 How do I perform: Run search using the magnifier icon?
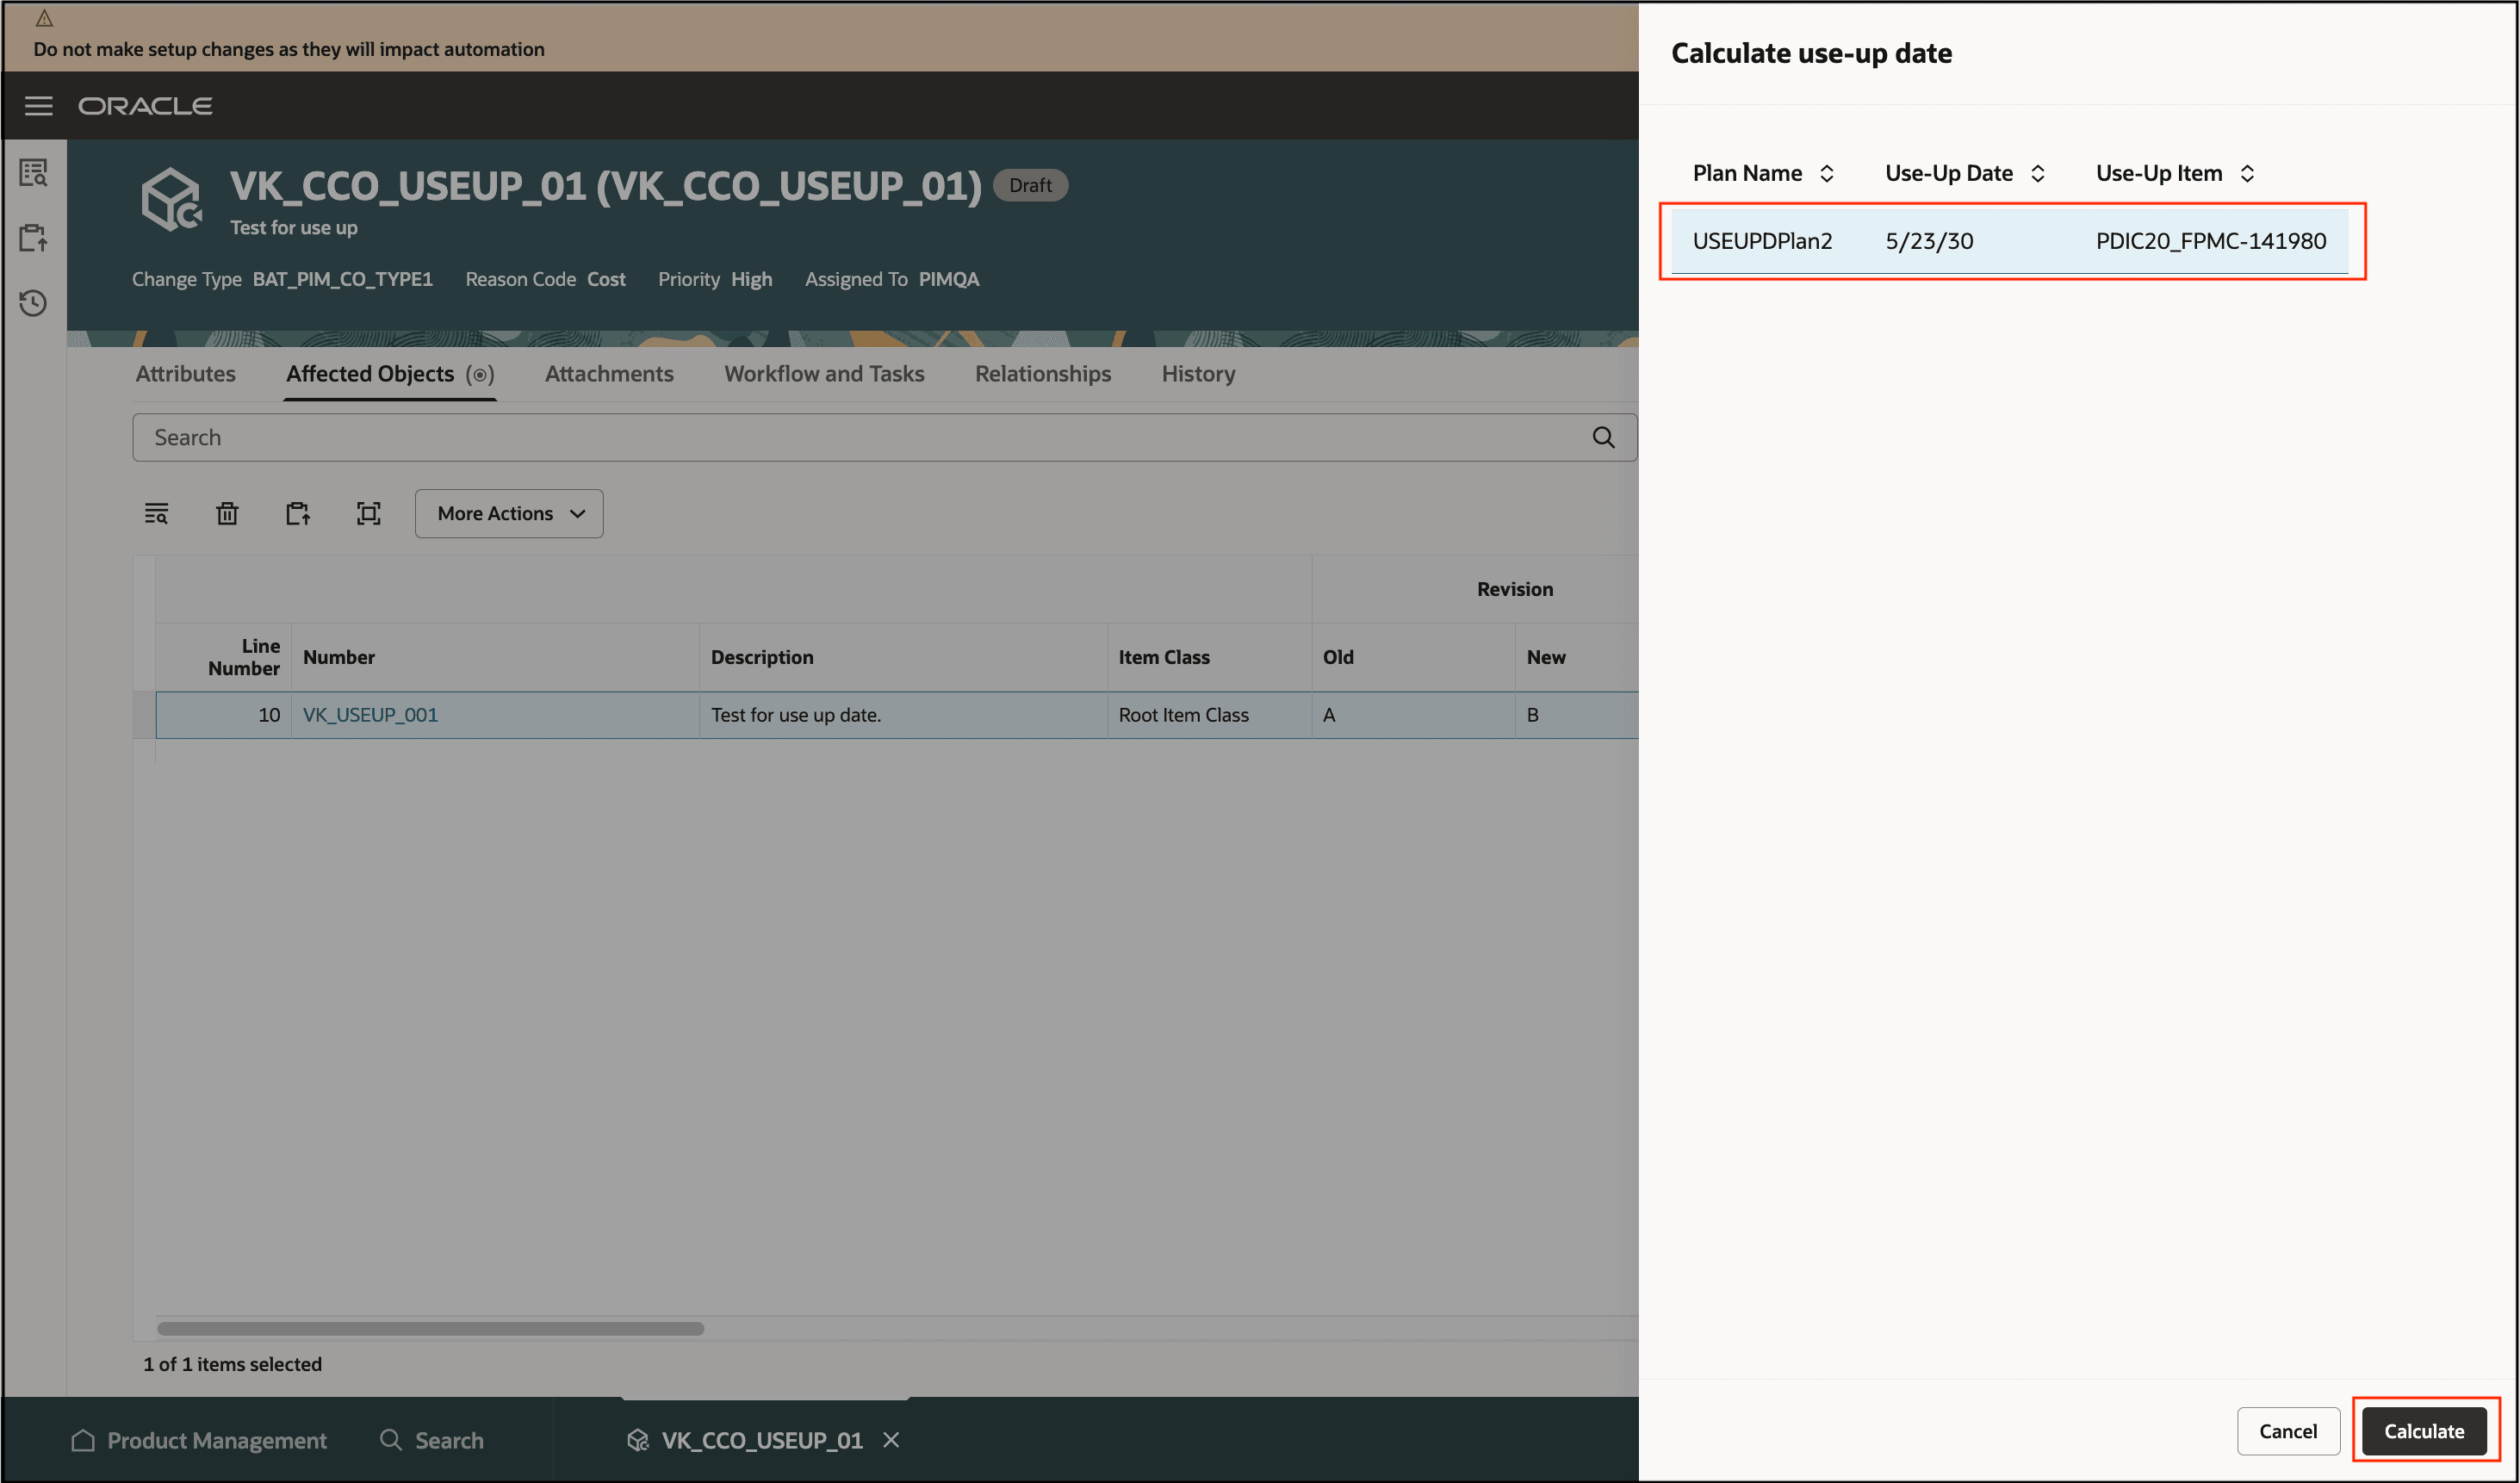point(1604,437)
